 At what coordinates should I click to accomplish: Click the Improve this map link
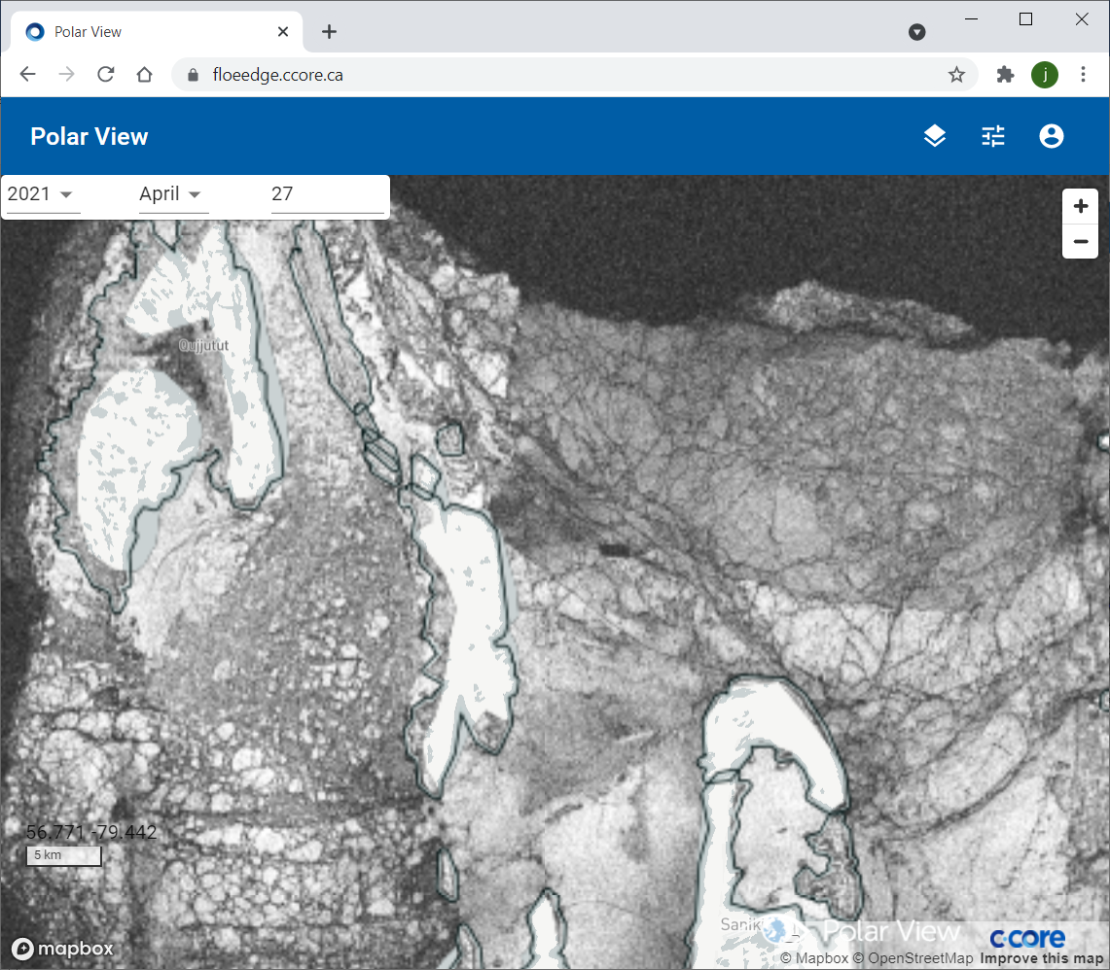[x=1042, y=959]
